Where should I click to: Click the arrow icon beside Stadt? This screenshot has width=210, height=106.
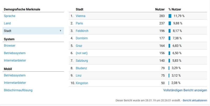coord(61,31)
